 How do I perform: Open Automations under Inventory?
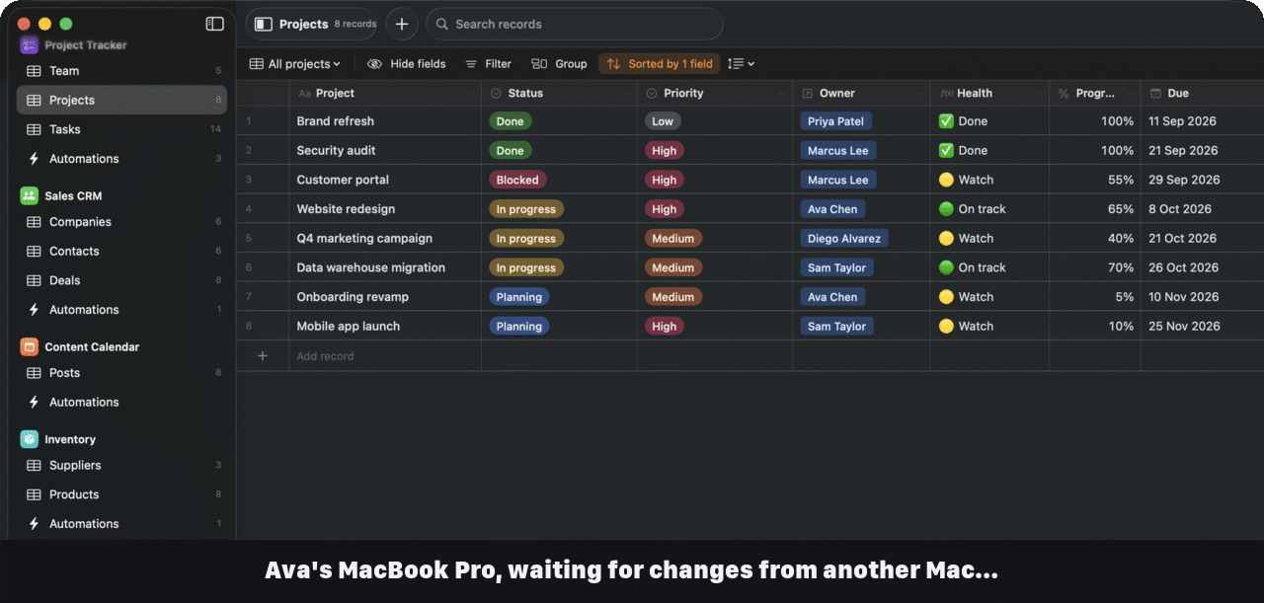(x=122, y=523)
